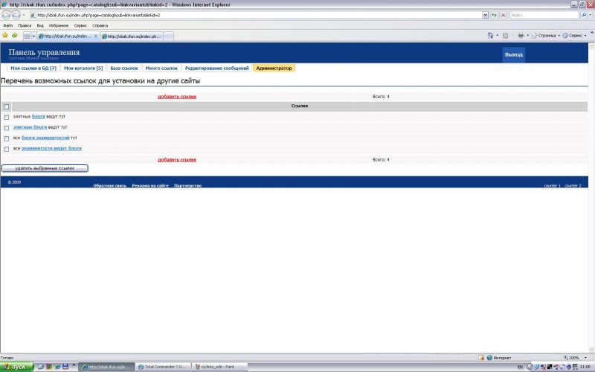Click the Start (пуск) button
Image resolution: width=595 pixels, height=372 pixels.
[14, 367]
